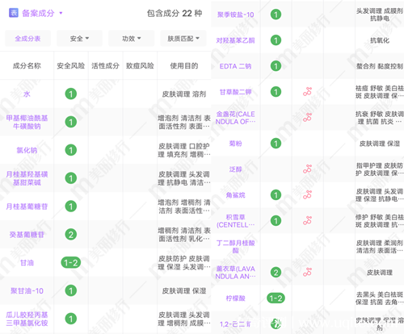
Task: Open the 肤质匹配 filter dropdown
Action: pos(183,39)
